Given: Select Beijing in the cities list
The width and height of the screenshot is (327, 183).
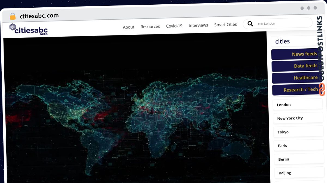Looking at the screenshot, I should point(299,173).
